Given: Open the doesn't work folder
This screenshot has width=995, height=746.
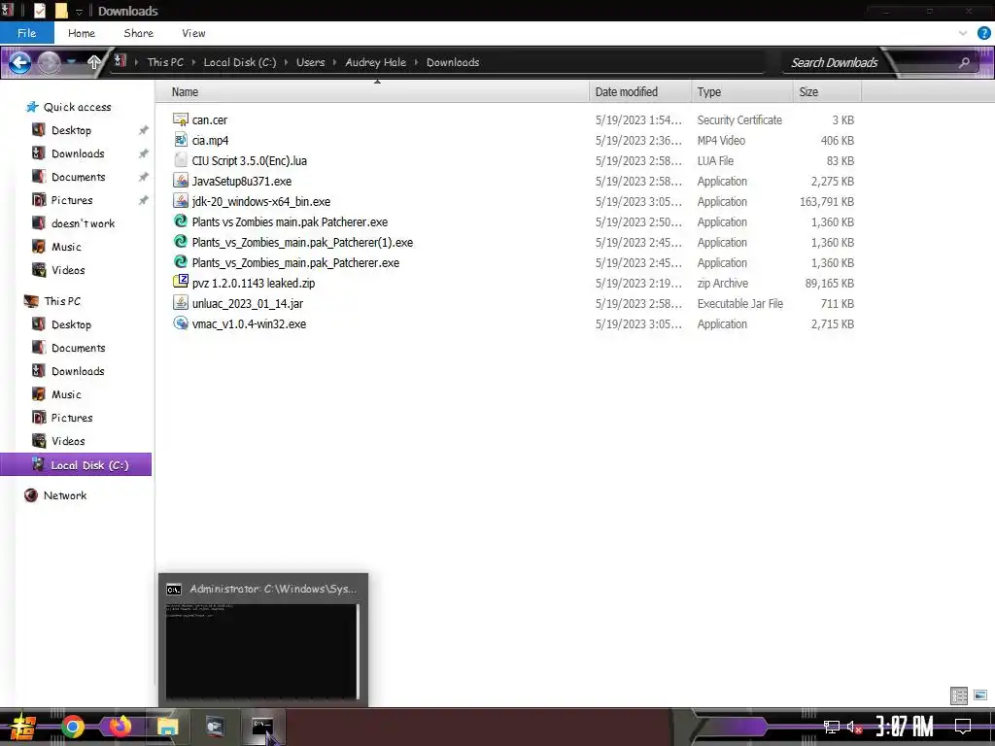Looking at the screenshot, I should (x=83, y=223).
